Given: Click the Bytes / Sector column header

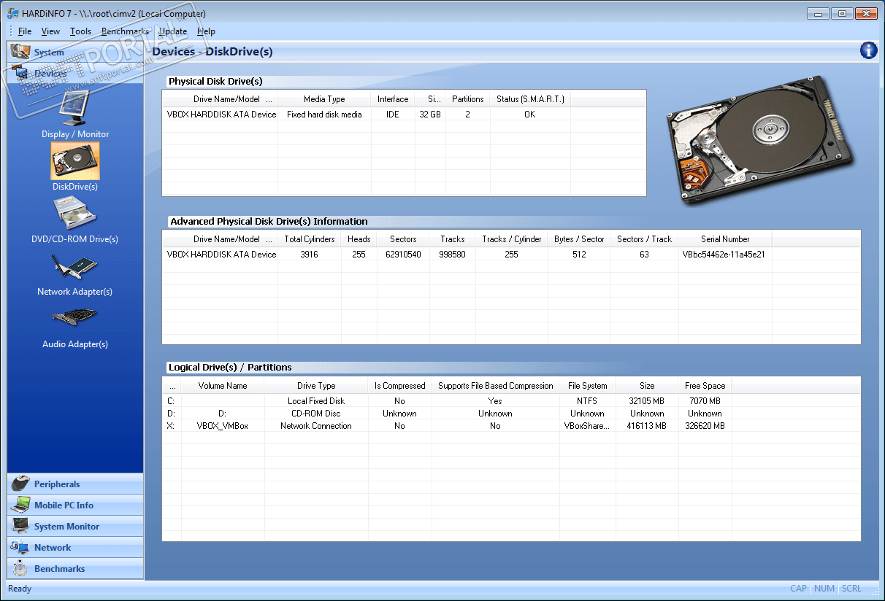Looking at the screenshot, I should click(x=579, y=239).
